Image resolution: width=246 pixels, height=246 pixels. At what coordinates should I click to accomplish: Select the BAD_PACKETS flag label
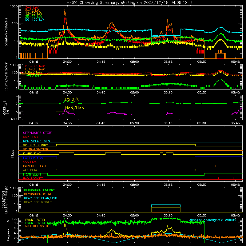coord(34,178)
